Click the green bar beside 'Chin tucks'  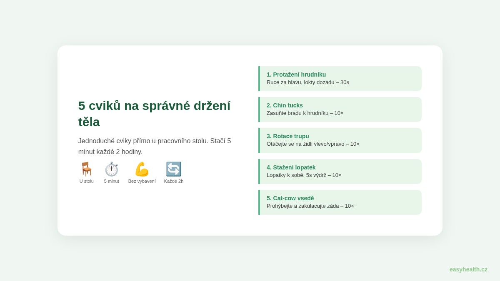coord(259,109)
